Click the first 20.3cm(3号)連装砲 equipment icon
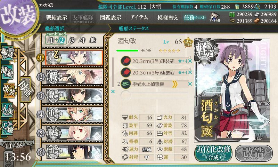Viewport: 278px width, 167px height. 126,61
